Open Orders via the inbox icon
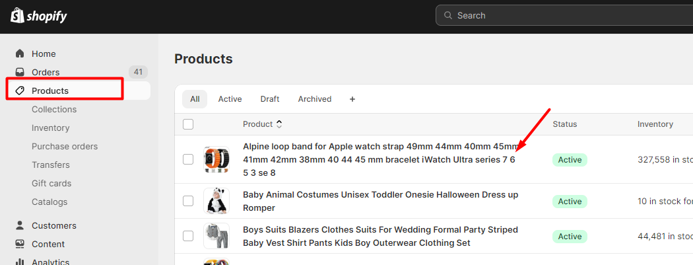Screen dimensions: 693x265 point(19,72)
